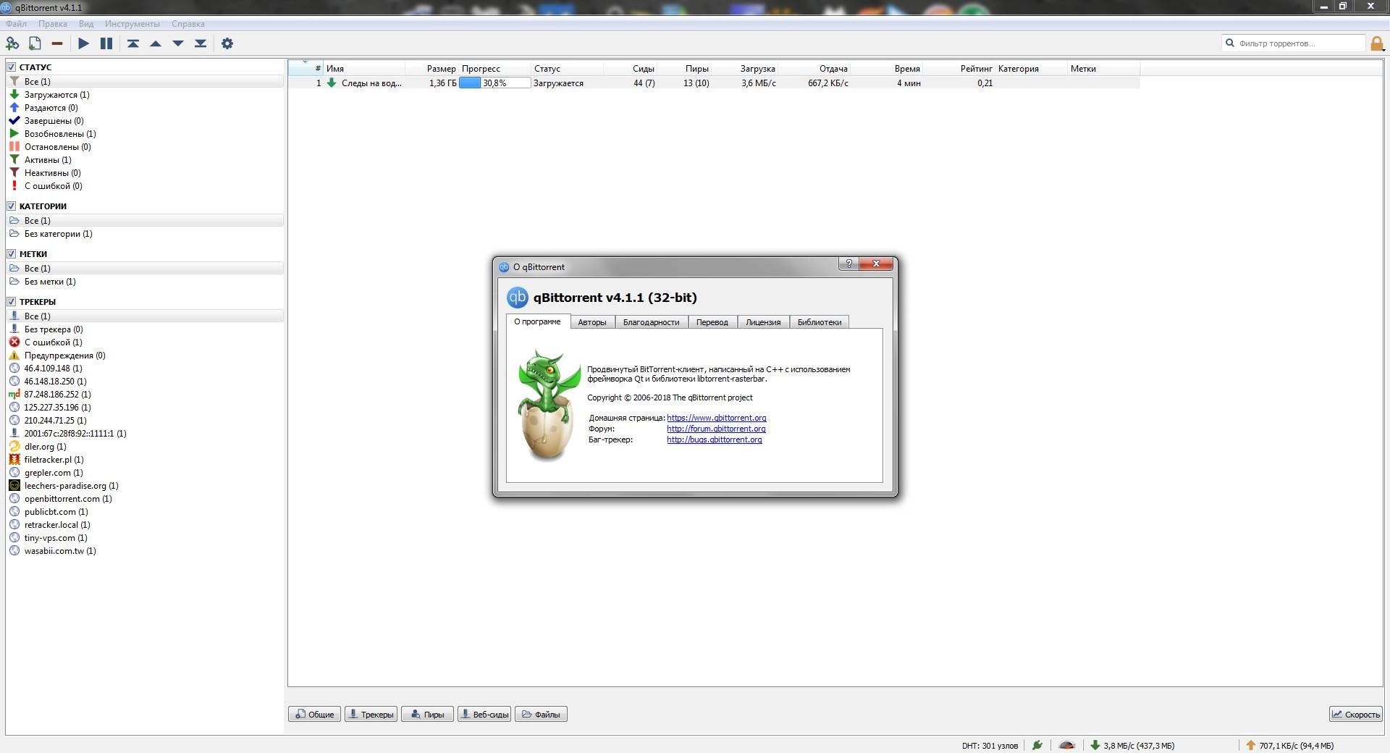Click the red cross icon for tracker errors
Image resolution: width=1390 pixels, height=753 pixels.
pos(14,342)
